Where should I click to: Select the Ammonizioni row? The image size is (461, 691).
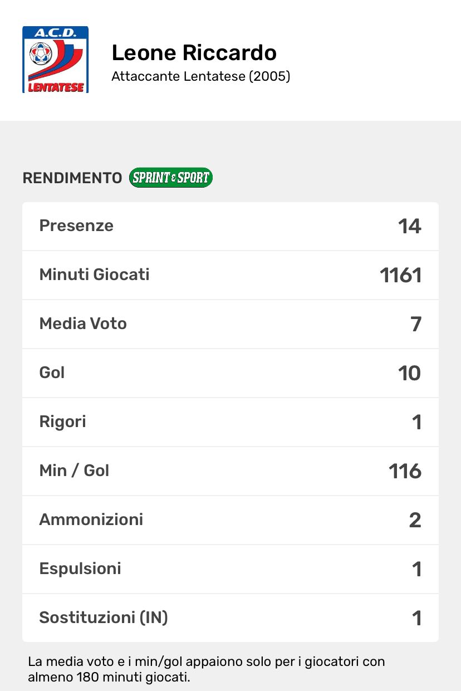coord(230,520)
